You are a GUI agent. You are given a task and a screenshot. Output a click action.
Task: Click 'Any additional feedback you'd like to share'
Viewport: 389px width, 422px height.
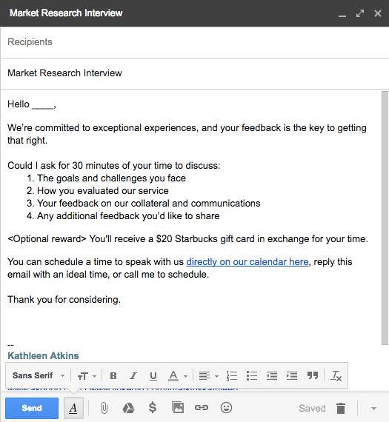(x=128, y=216)
